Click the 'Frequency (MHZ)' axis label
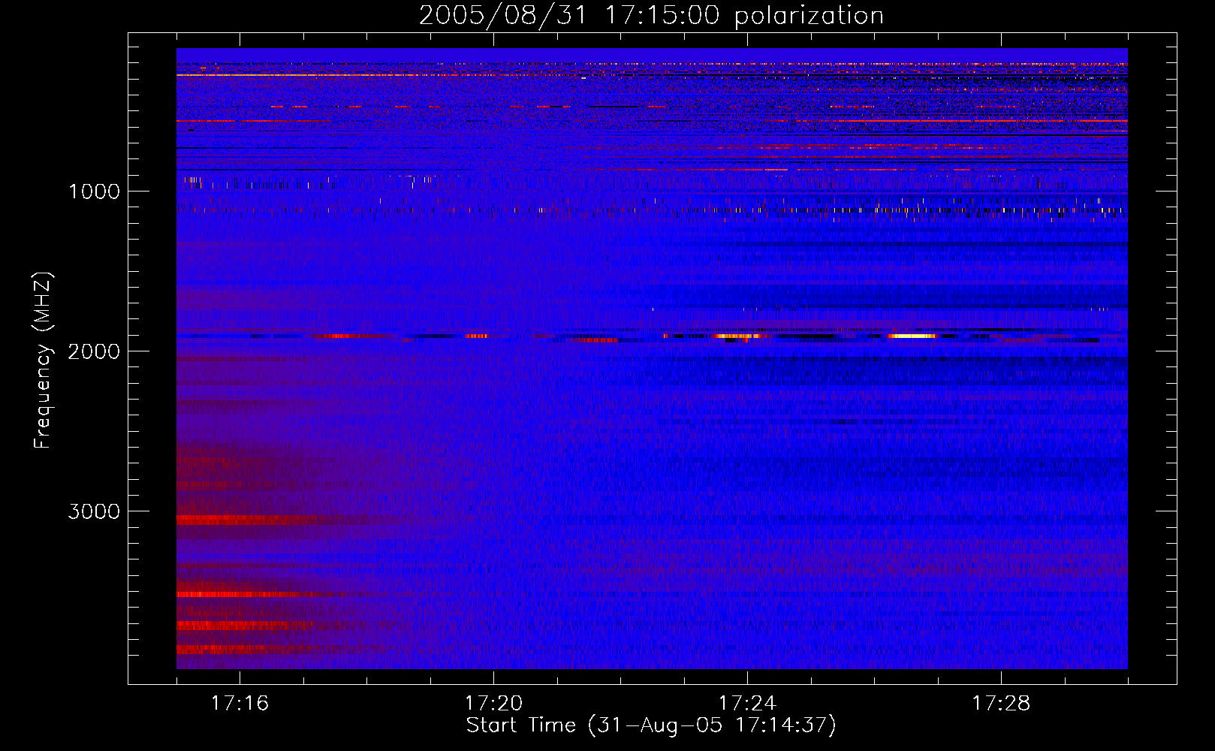The width and height of the screenshot is (1215, 751). (x=44, y=360)
